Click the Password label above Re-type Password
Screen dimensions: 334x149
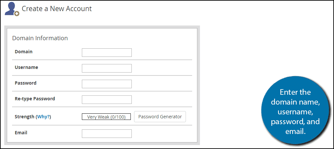[x=25, y=83]
